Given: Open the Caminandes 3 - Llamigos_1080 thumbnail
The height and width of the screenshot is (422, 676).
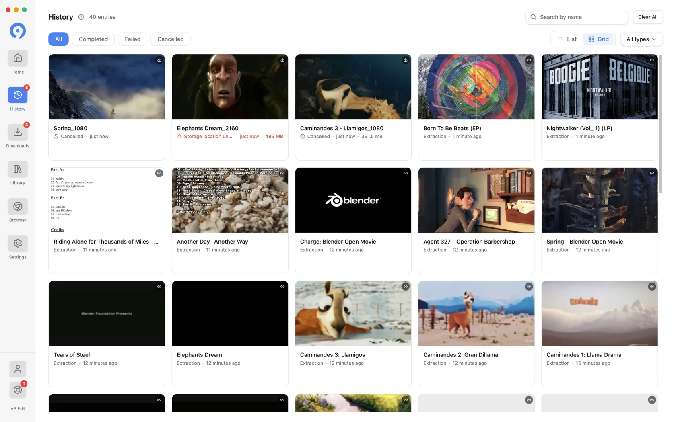Looking at the screenshot, I should pos(353,87).
